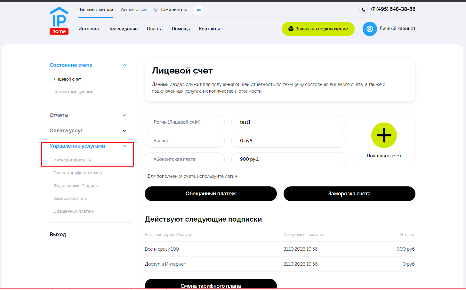Viewport: 466px width, 290px height.
Task: Collapse the Состояние счета section
Action: point(124,65)
